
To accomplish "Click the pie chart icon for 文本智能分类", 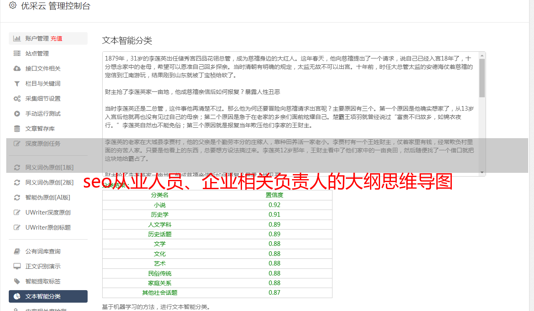I will (x=17, y=296).
